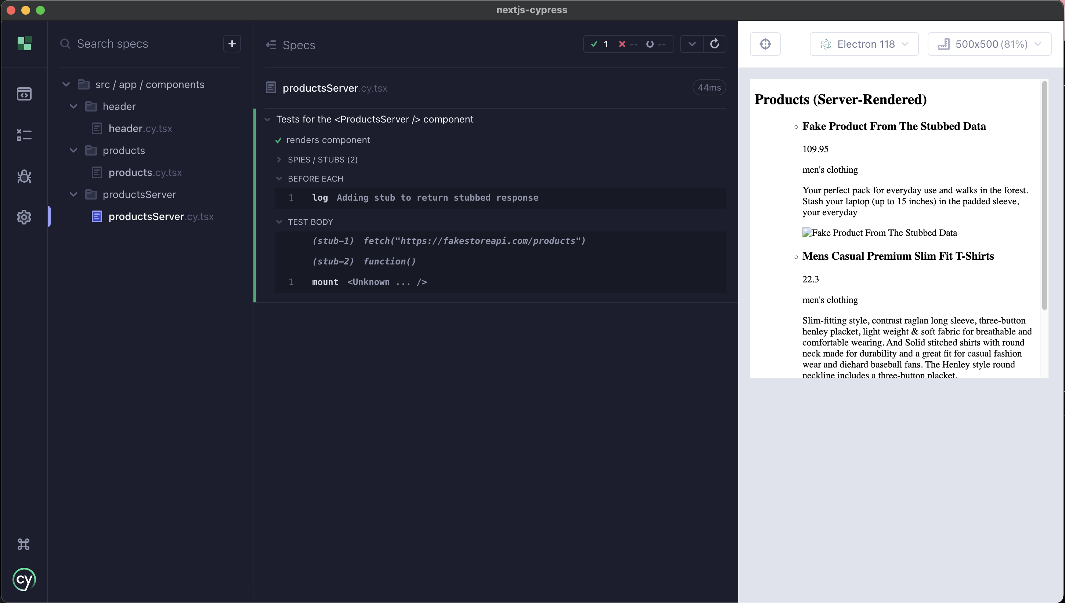Open Settings gear in sidebar

[x=24, y=217]
